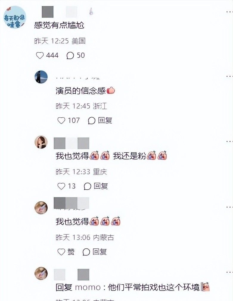Like the comment with 444 likes
This screenshot has height=301, width=233.
40,56
